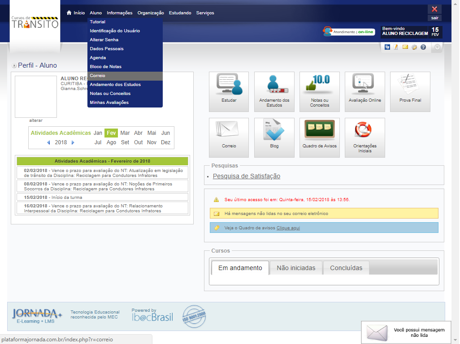Go to next year with right arrow
Screen dimensions: 460x344
click(73, 142)
